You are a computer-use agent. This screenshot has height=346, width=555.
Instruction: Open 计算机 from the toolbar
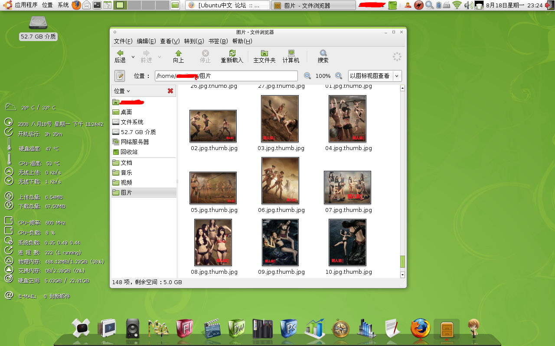(x=291, y=56)
